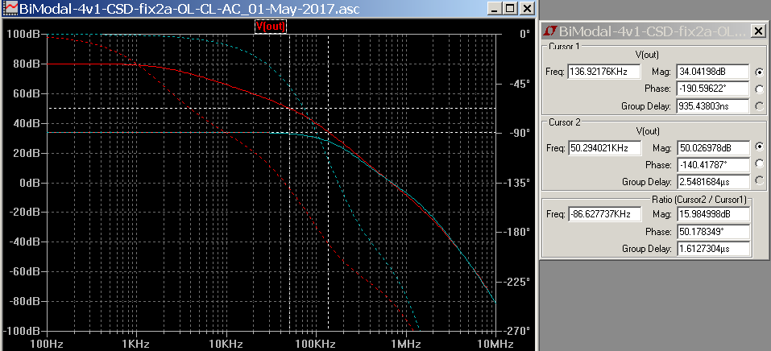The width and height of the screenshot is (771, 351).
Task: Click Ratio Group Delay field 1.6127304µs
Action: pos(713,248)
